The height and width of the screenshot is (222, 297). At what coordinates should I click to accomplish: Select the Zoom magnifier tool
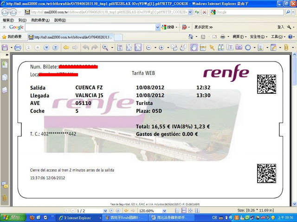[x=105, y=48]
